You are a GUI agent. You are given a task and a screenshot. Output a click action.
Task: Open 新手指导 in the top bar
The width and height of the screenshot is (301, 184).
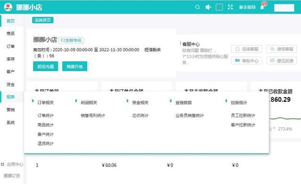(247, 8)
